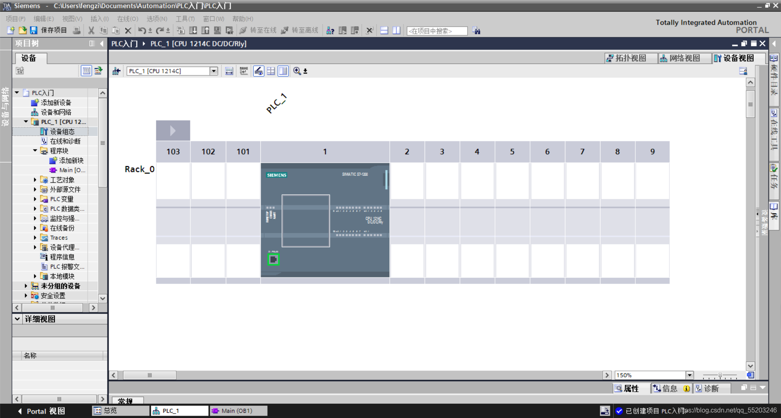Open PLC_1 [CPU 1214C] device dropdown

pyautogui.click(x=214, y=71)
